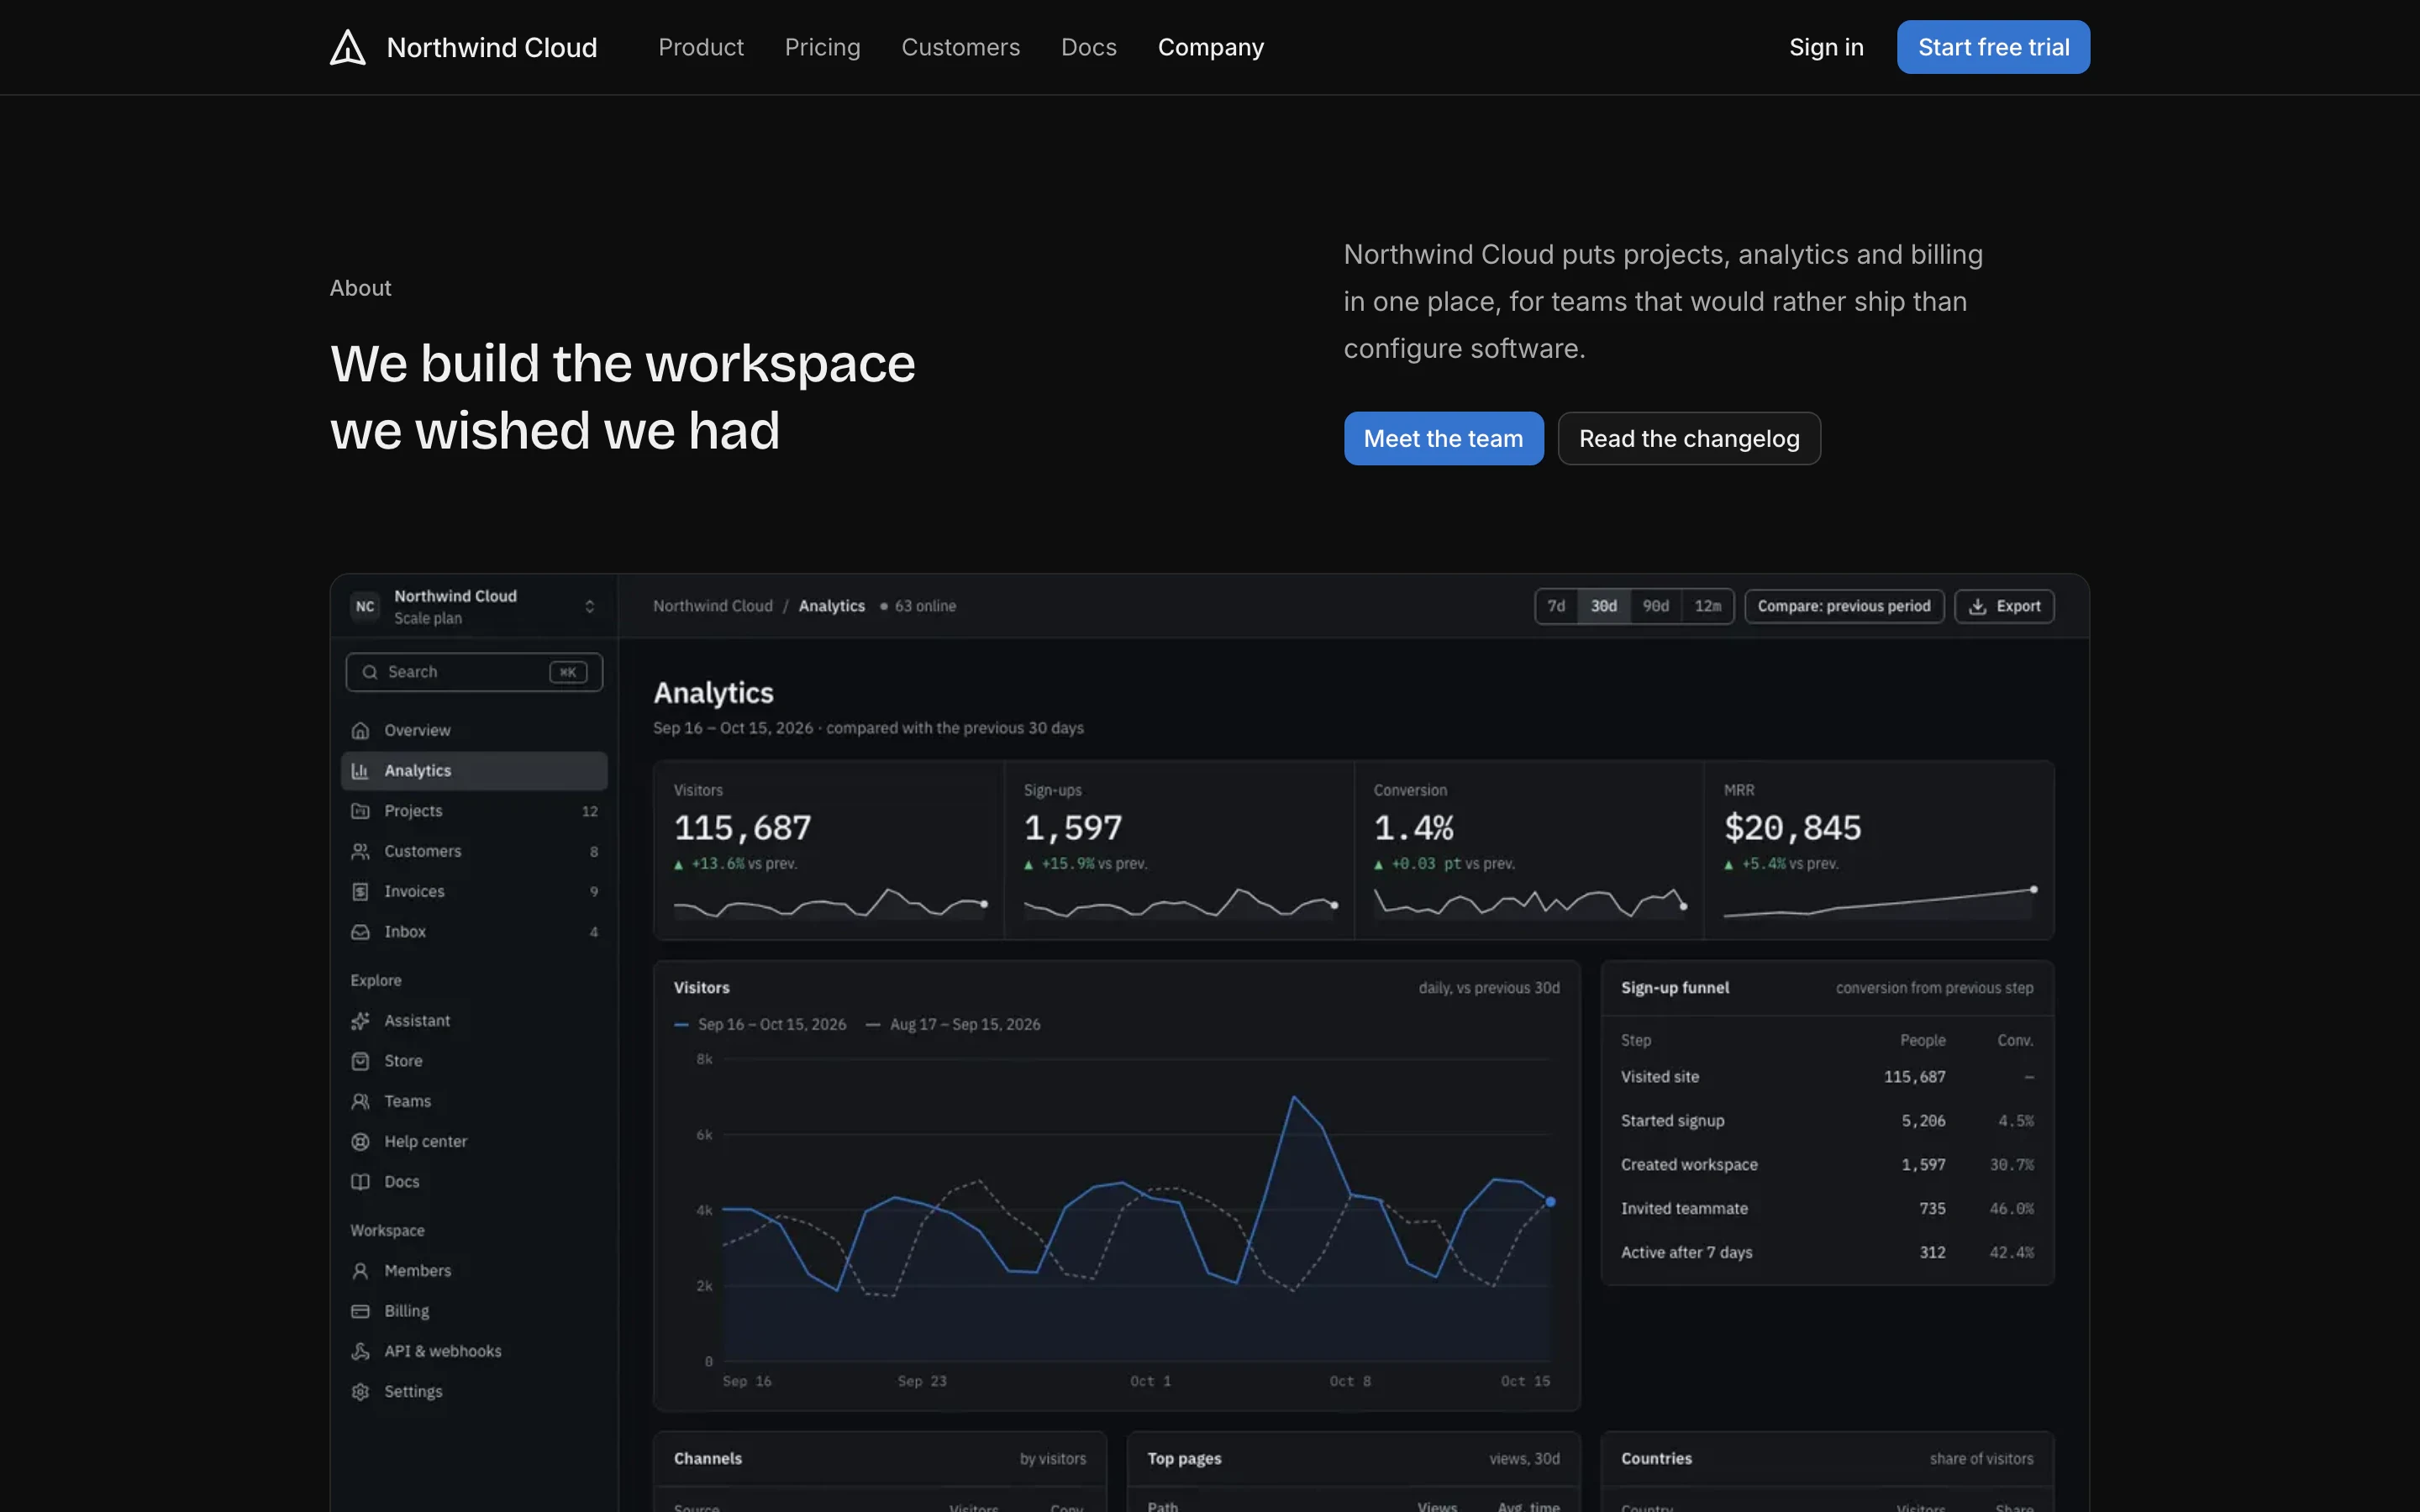The width and height of the screenshot is (2420, 1512).
Task: Click the Customers people icon in sidebar
Action: 360,851
